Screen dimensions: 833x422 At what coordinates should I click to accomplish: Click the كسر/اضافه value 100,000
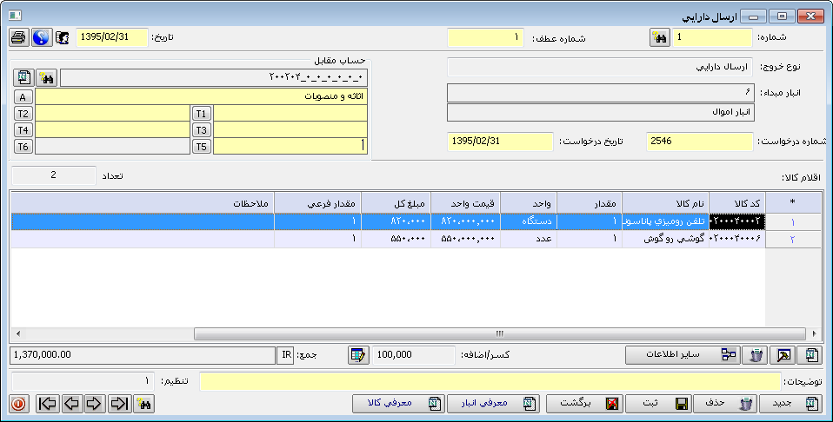click(414, 355)
